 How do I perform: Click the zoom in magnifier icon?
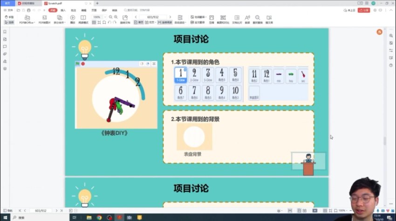pyautogui.click(x=116, y=17)
